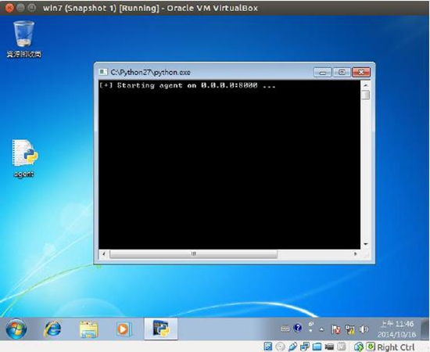Viewport: 430px width, 352px height.
Task: Minimize the python.exe console window
Action: [323, 73]
